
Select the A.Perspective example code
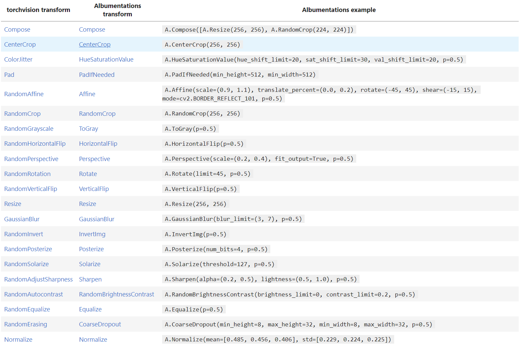tap(259, 159)
